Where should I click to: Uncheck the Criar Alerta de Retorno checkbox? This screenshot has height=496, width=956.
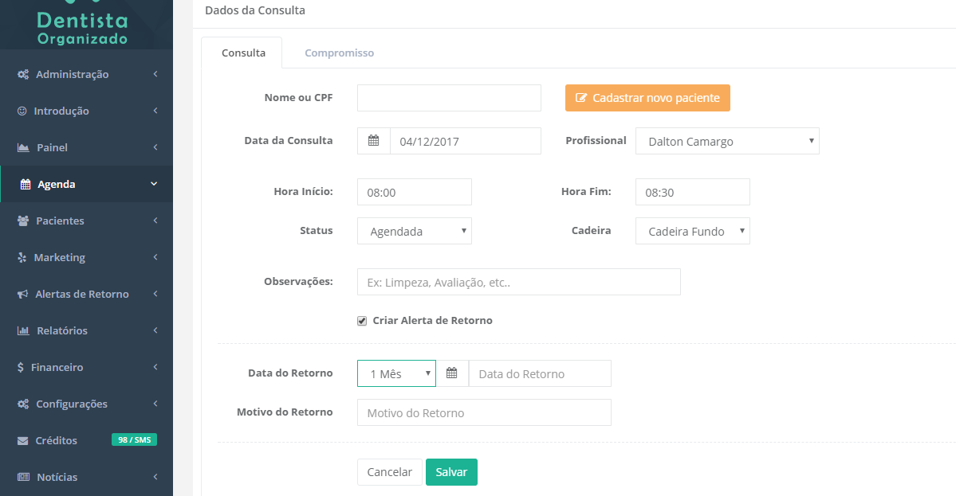point(361,320)
